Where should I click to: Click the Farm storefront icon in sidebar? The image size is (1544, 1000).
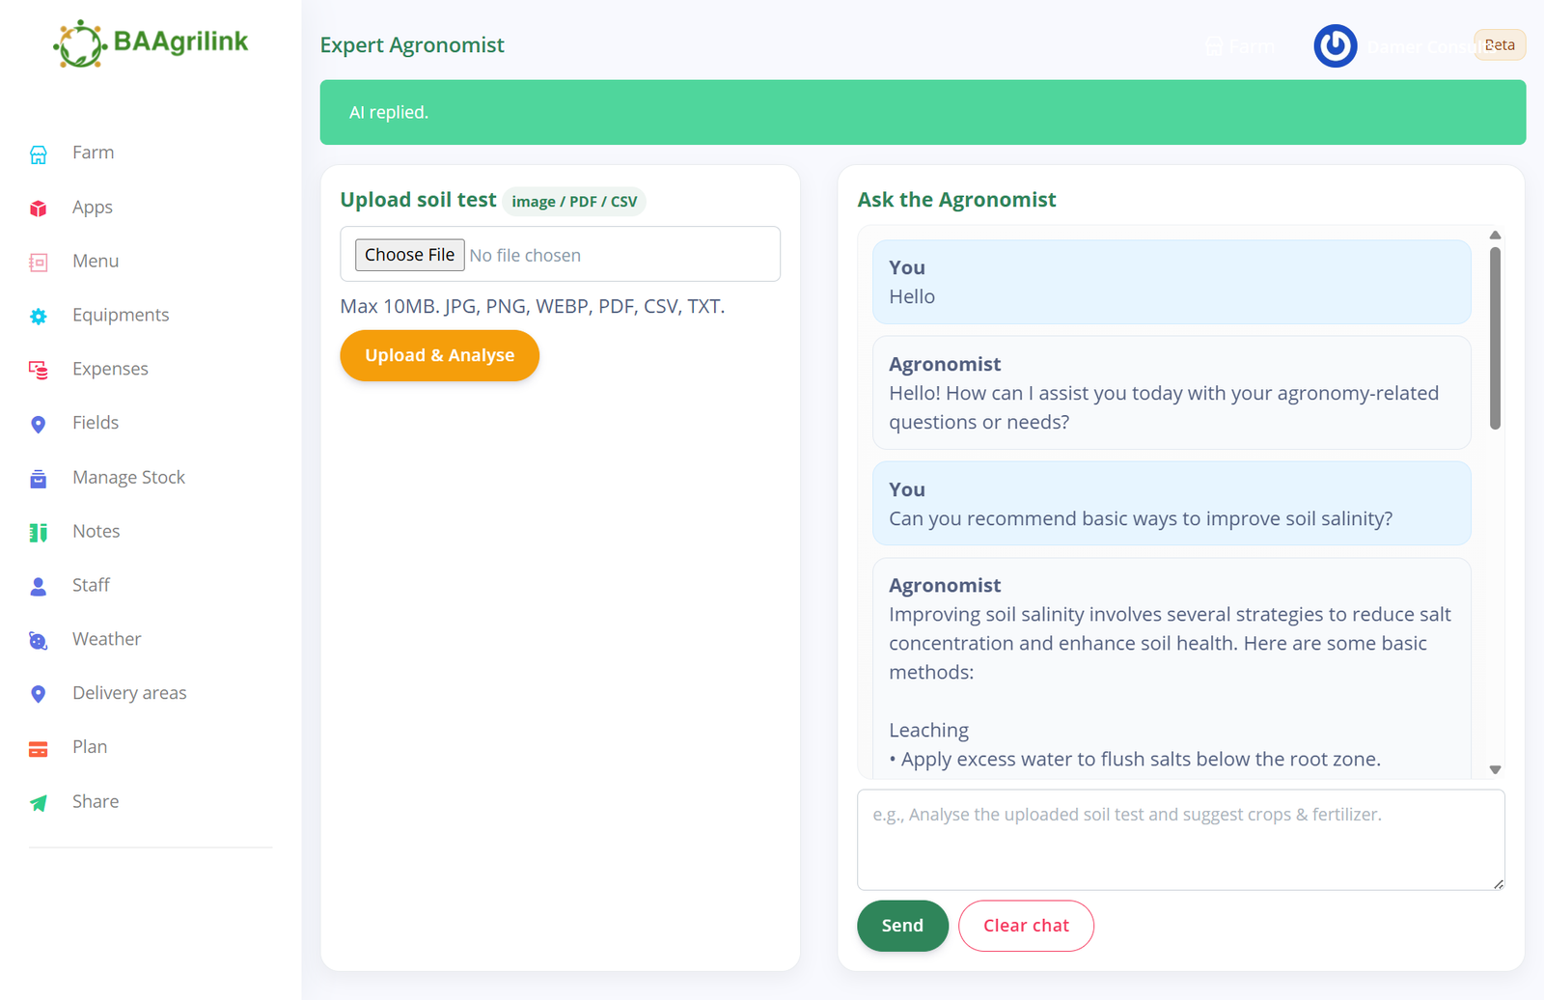[39, 154]
